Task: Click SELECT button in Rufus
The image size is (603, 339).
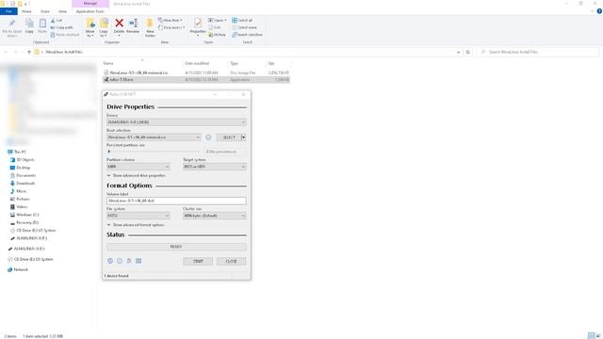Action: (229, 137)
